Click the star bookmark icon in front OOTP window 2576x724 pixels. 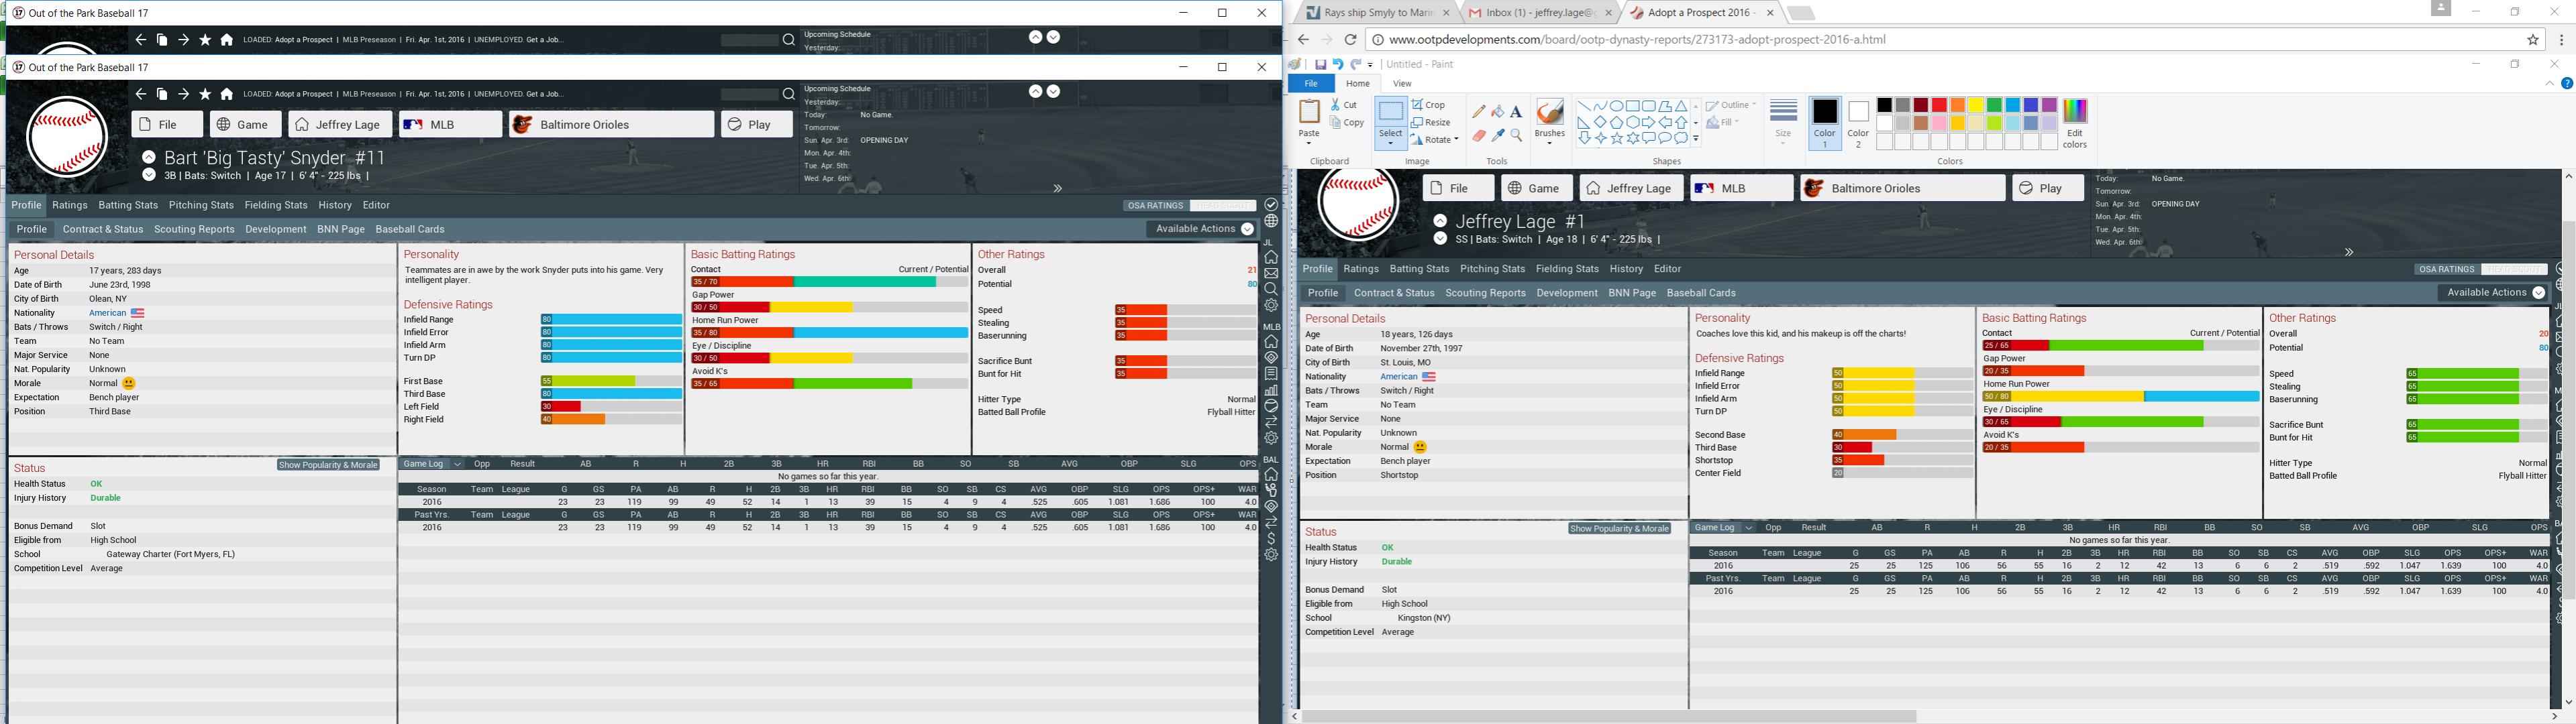pos(205,94)
